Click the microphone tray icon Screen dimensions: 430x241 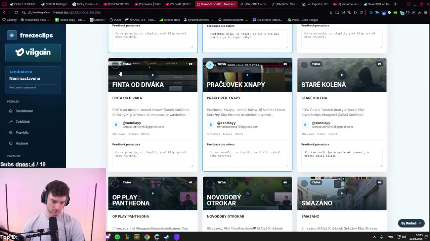[x=381, y=237]
